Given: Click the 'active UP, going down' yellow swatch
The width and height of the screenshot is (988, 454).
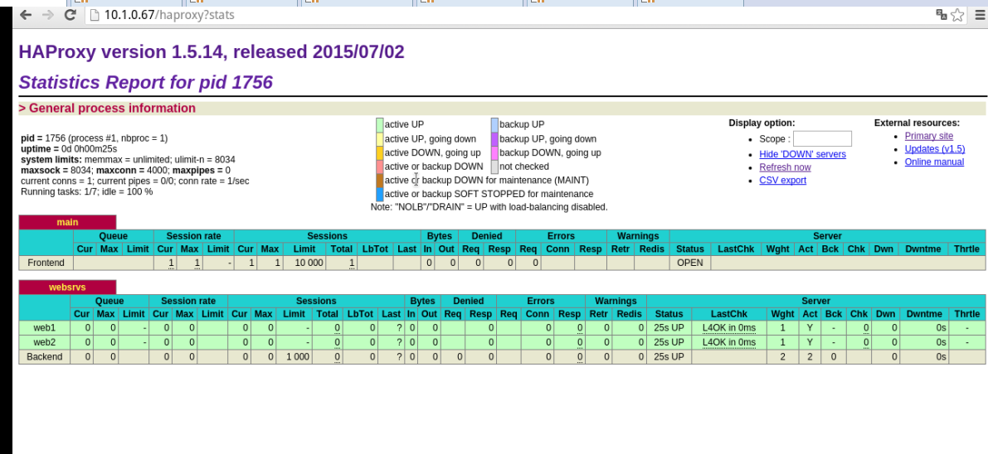Looking at the screenshot, I should tap(380, 138).
